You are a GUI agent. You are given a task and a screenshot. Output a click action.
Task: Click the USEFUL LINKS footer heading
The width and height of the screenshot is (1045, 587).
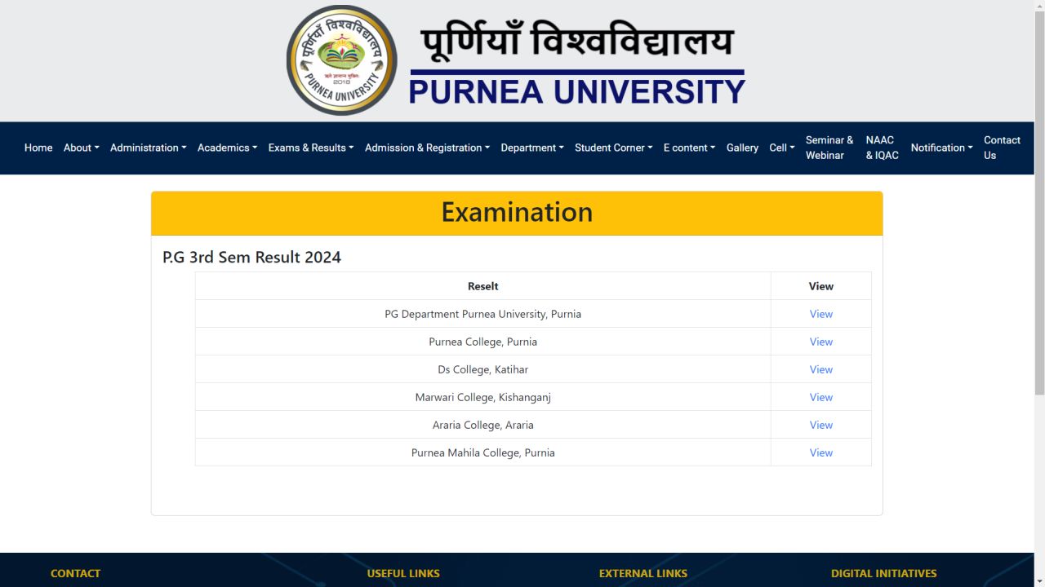pyautogui.click(x=403, y=573)
